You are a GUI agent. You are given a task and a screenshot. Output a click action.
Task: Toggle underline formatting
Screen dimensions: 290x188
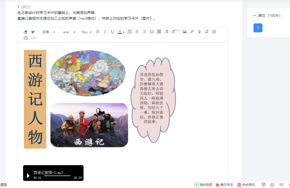tap(112, 32)
